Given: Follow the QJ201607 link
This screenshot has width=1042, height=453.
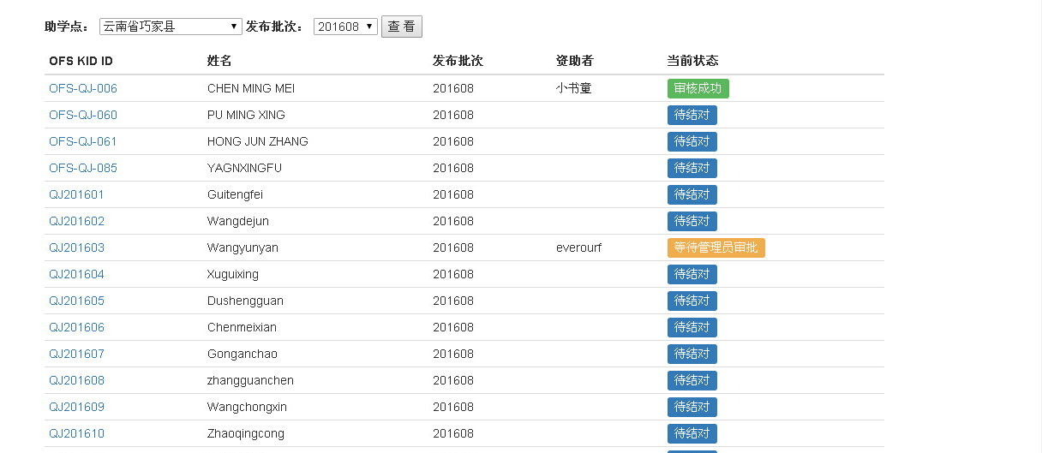Looking at the screenshot, I should click(76, 354).
